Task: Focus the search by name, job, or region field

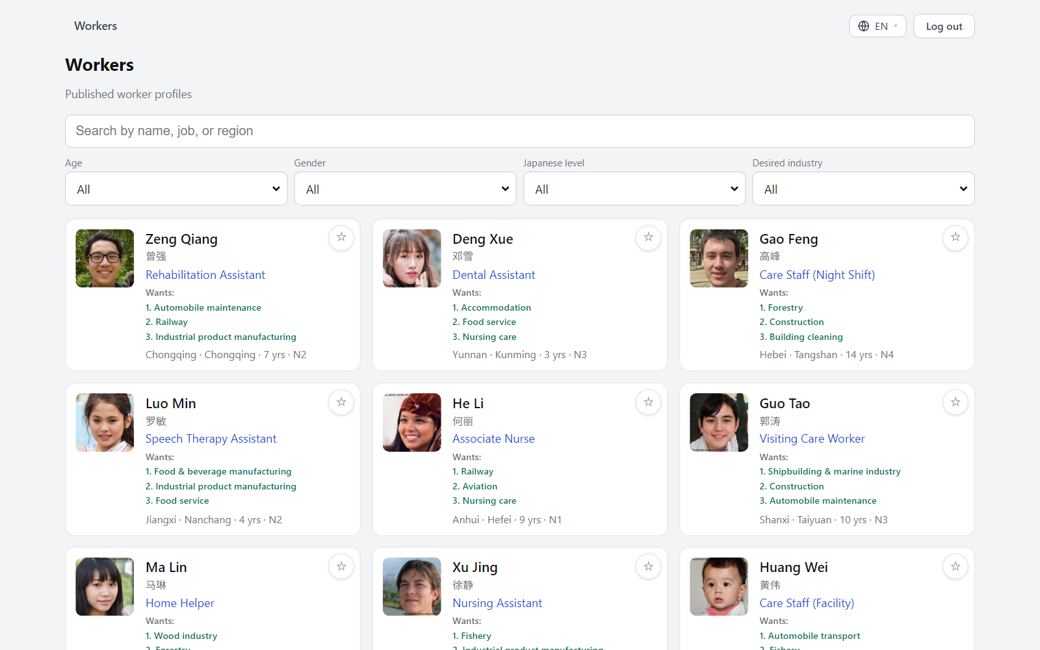Action: pos(520,131)
